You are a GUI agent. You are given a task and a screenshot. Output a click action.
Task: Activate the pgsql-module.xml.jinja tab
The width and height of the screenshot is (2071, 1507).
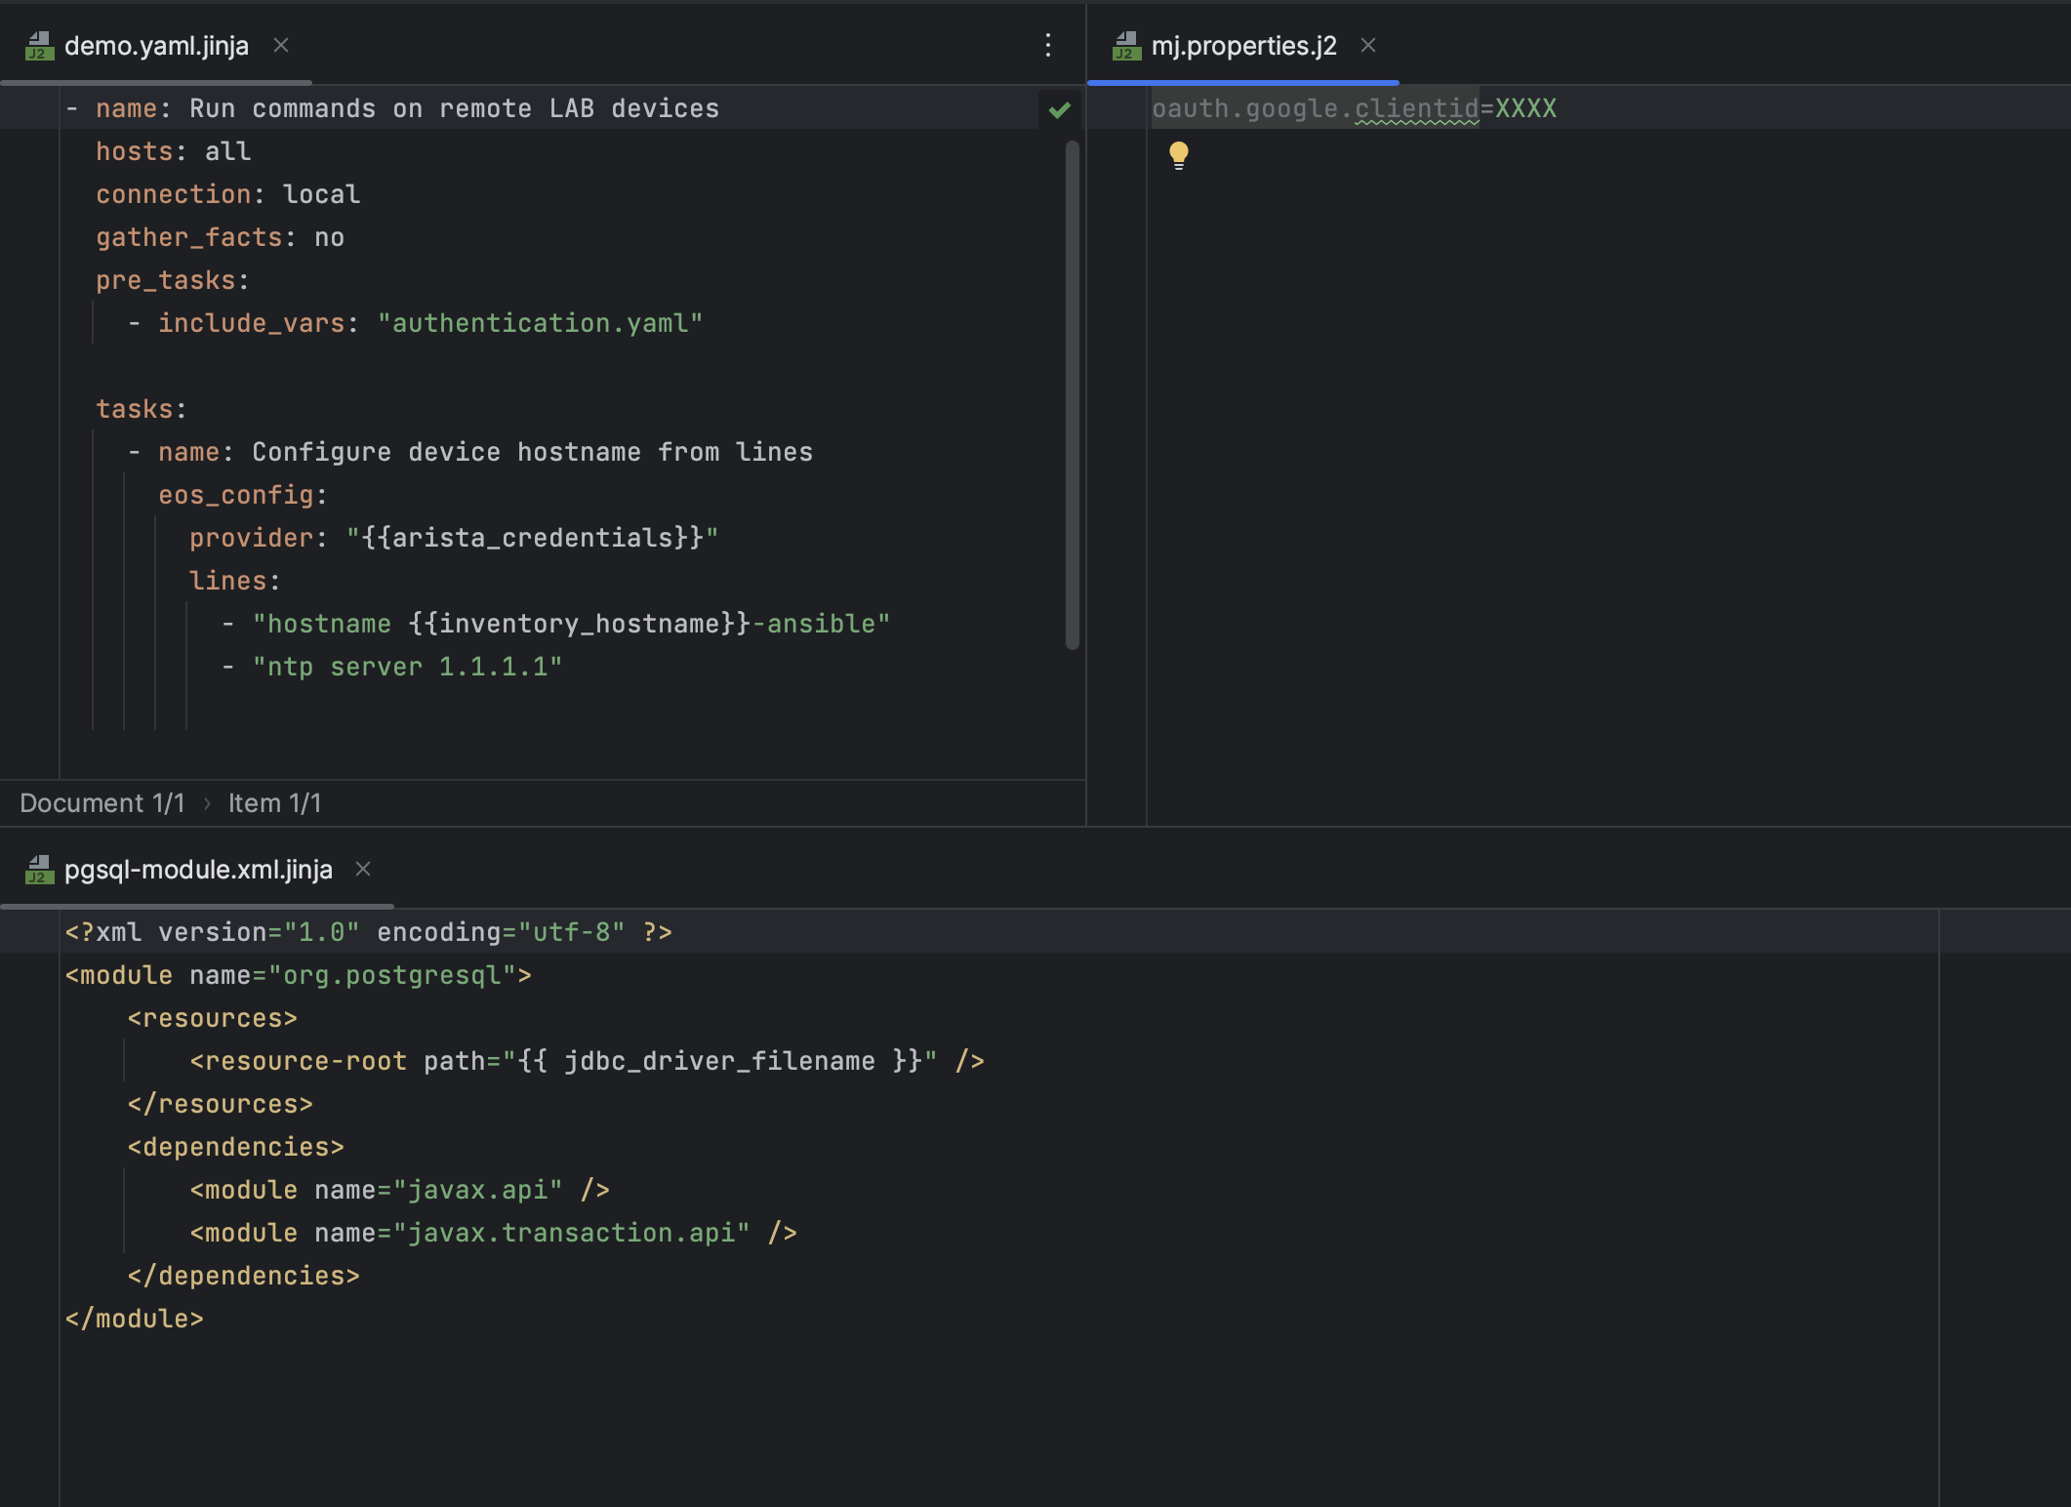pyautogui.click(x=198, y=870)
